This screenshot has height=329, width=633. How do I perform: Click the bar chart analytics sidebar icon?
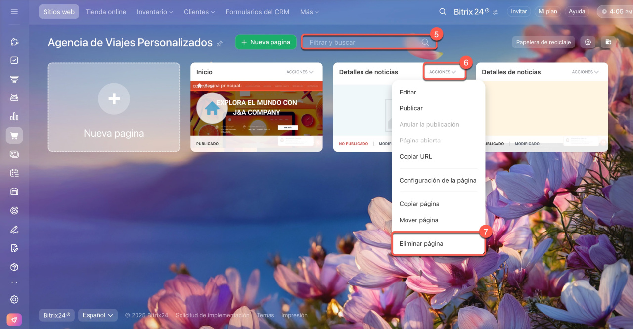coord(14,117)
